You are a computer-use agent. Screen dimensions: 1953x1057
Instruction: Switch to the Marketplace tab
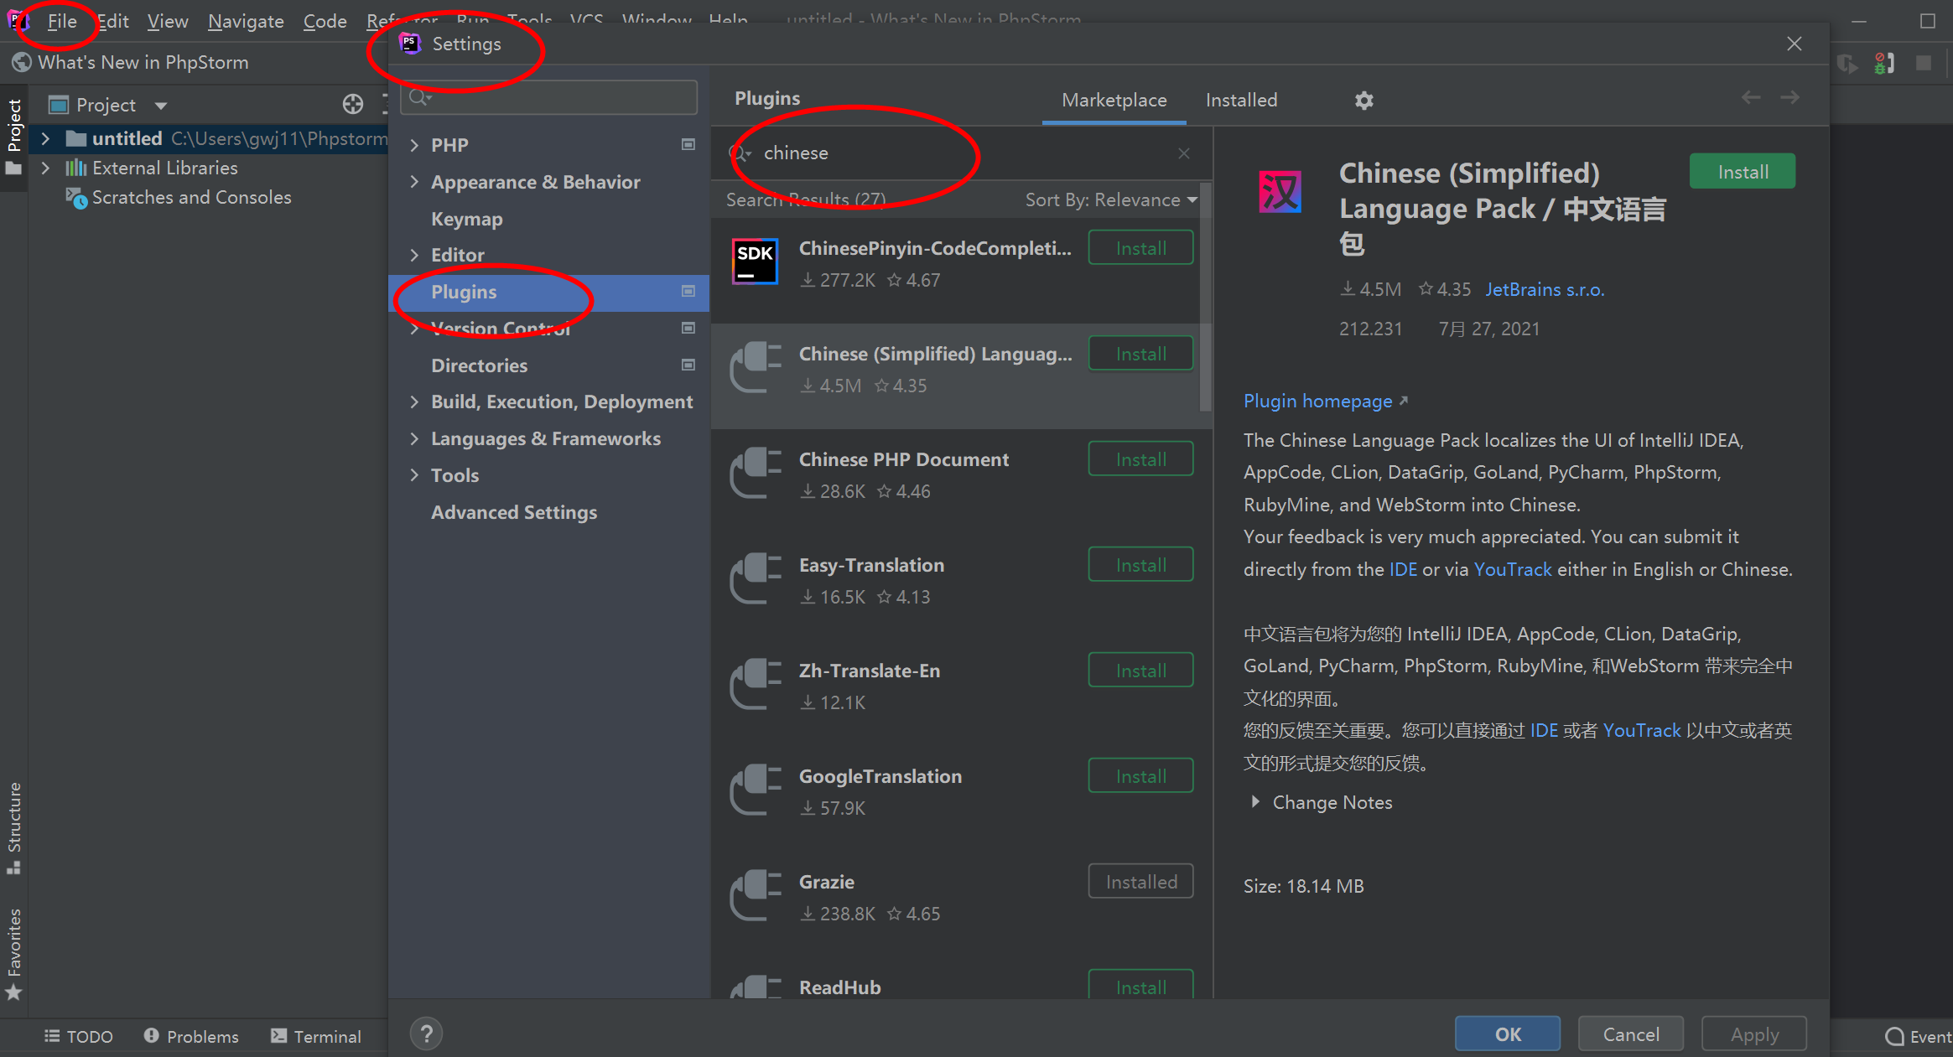[1114, 99]
